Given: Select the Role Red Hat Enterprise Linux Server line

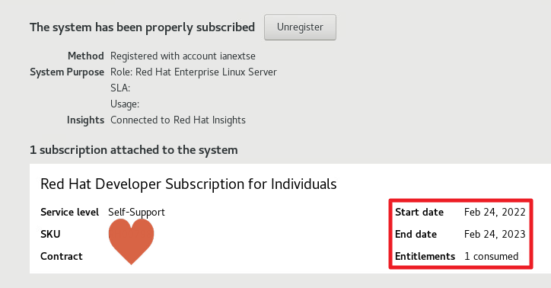Looking at the screenshot, I should point(193,72).
